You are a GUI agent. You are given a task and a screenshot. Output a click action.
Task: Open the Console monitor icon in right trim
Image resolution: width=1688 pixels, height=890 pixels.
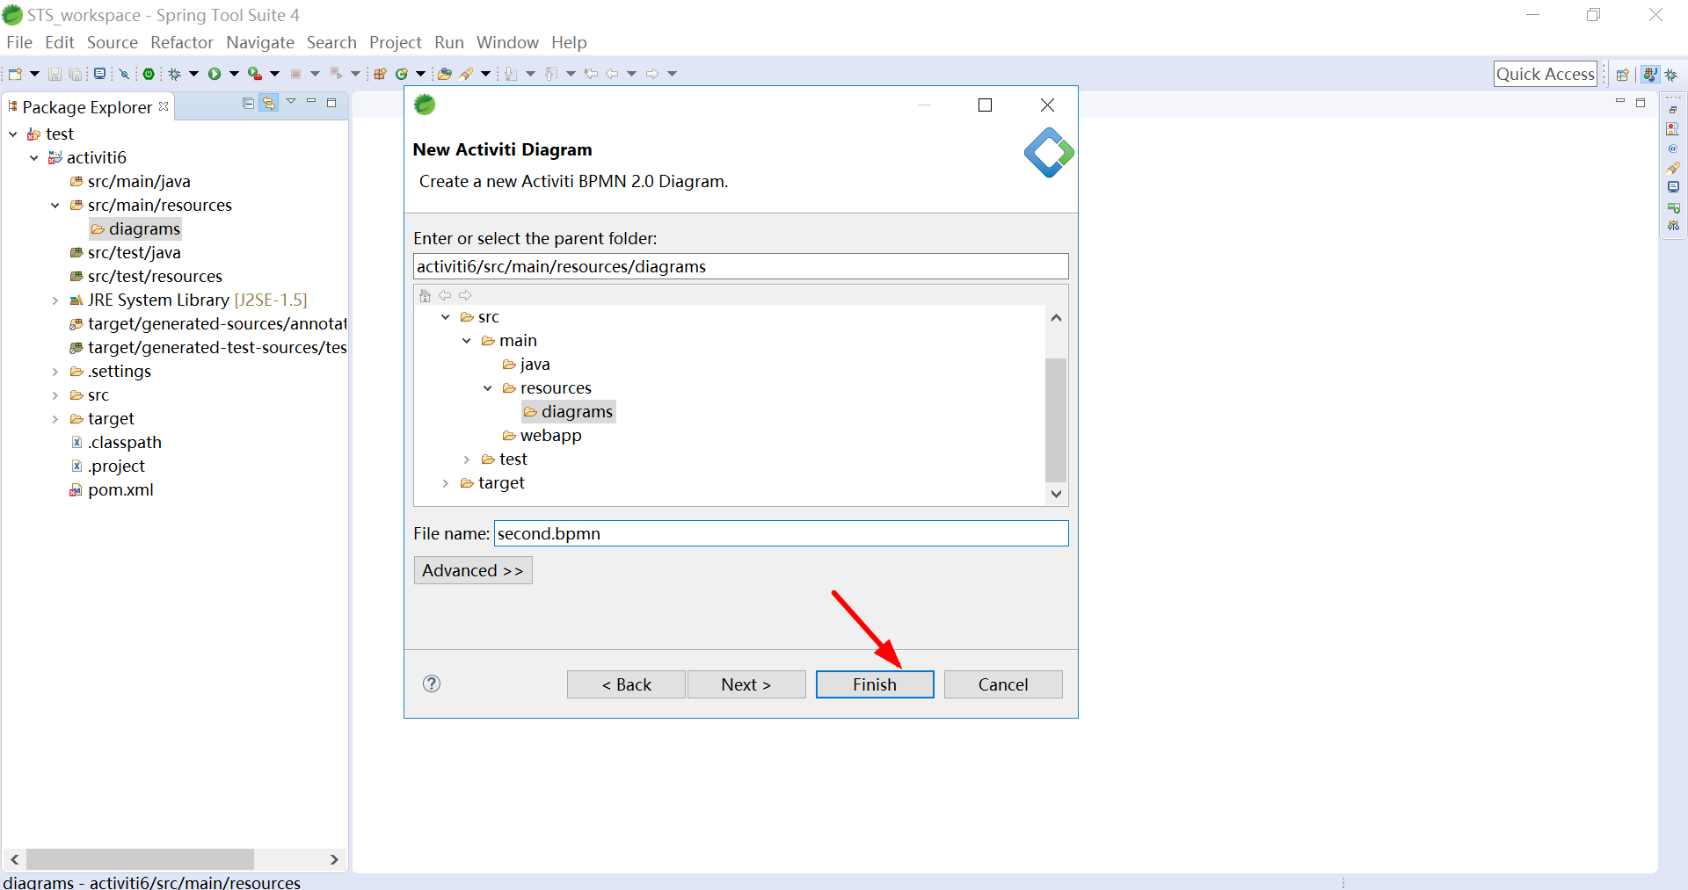click(x=1673, y=187)
